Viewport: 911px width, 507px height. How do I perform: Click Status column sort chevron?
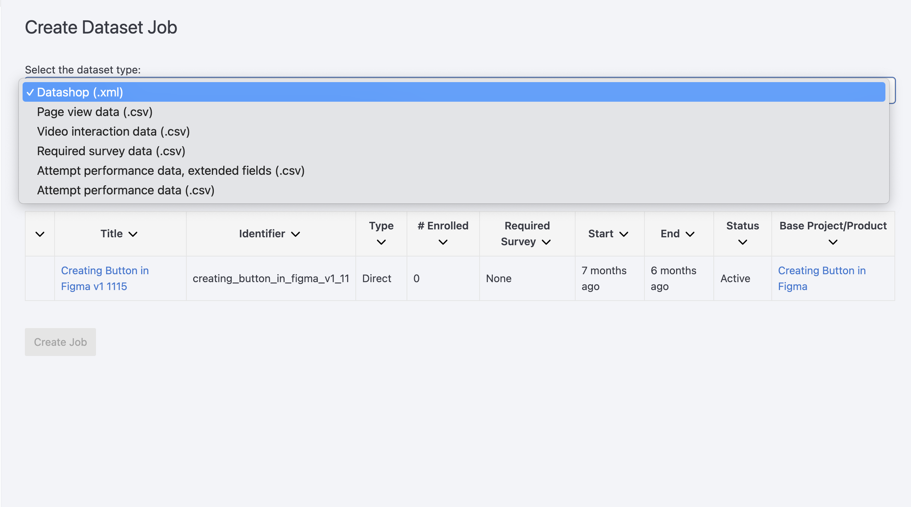pos(742,242)
